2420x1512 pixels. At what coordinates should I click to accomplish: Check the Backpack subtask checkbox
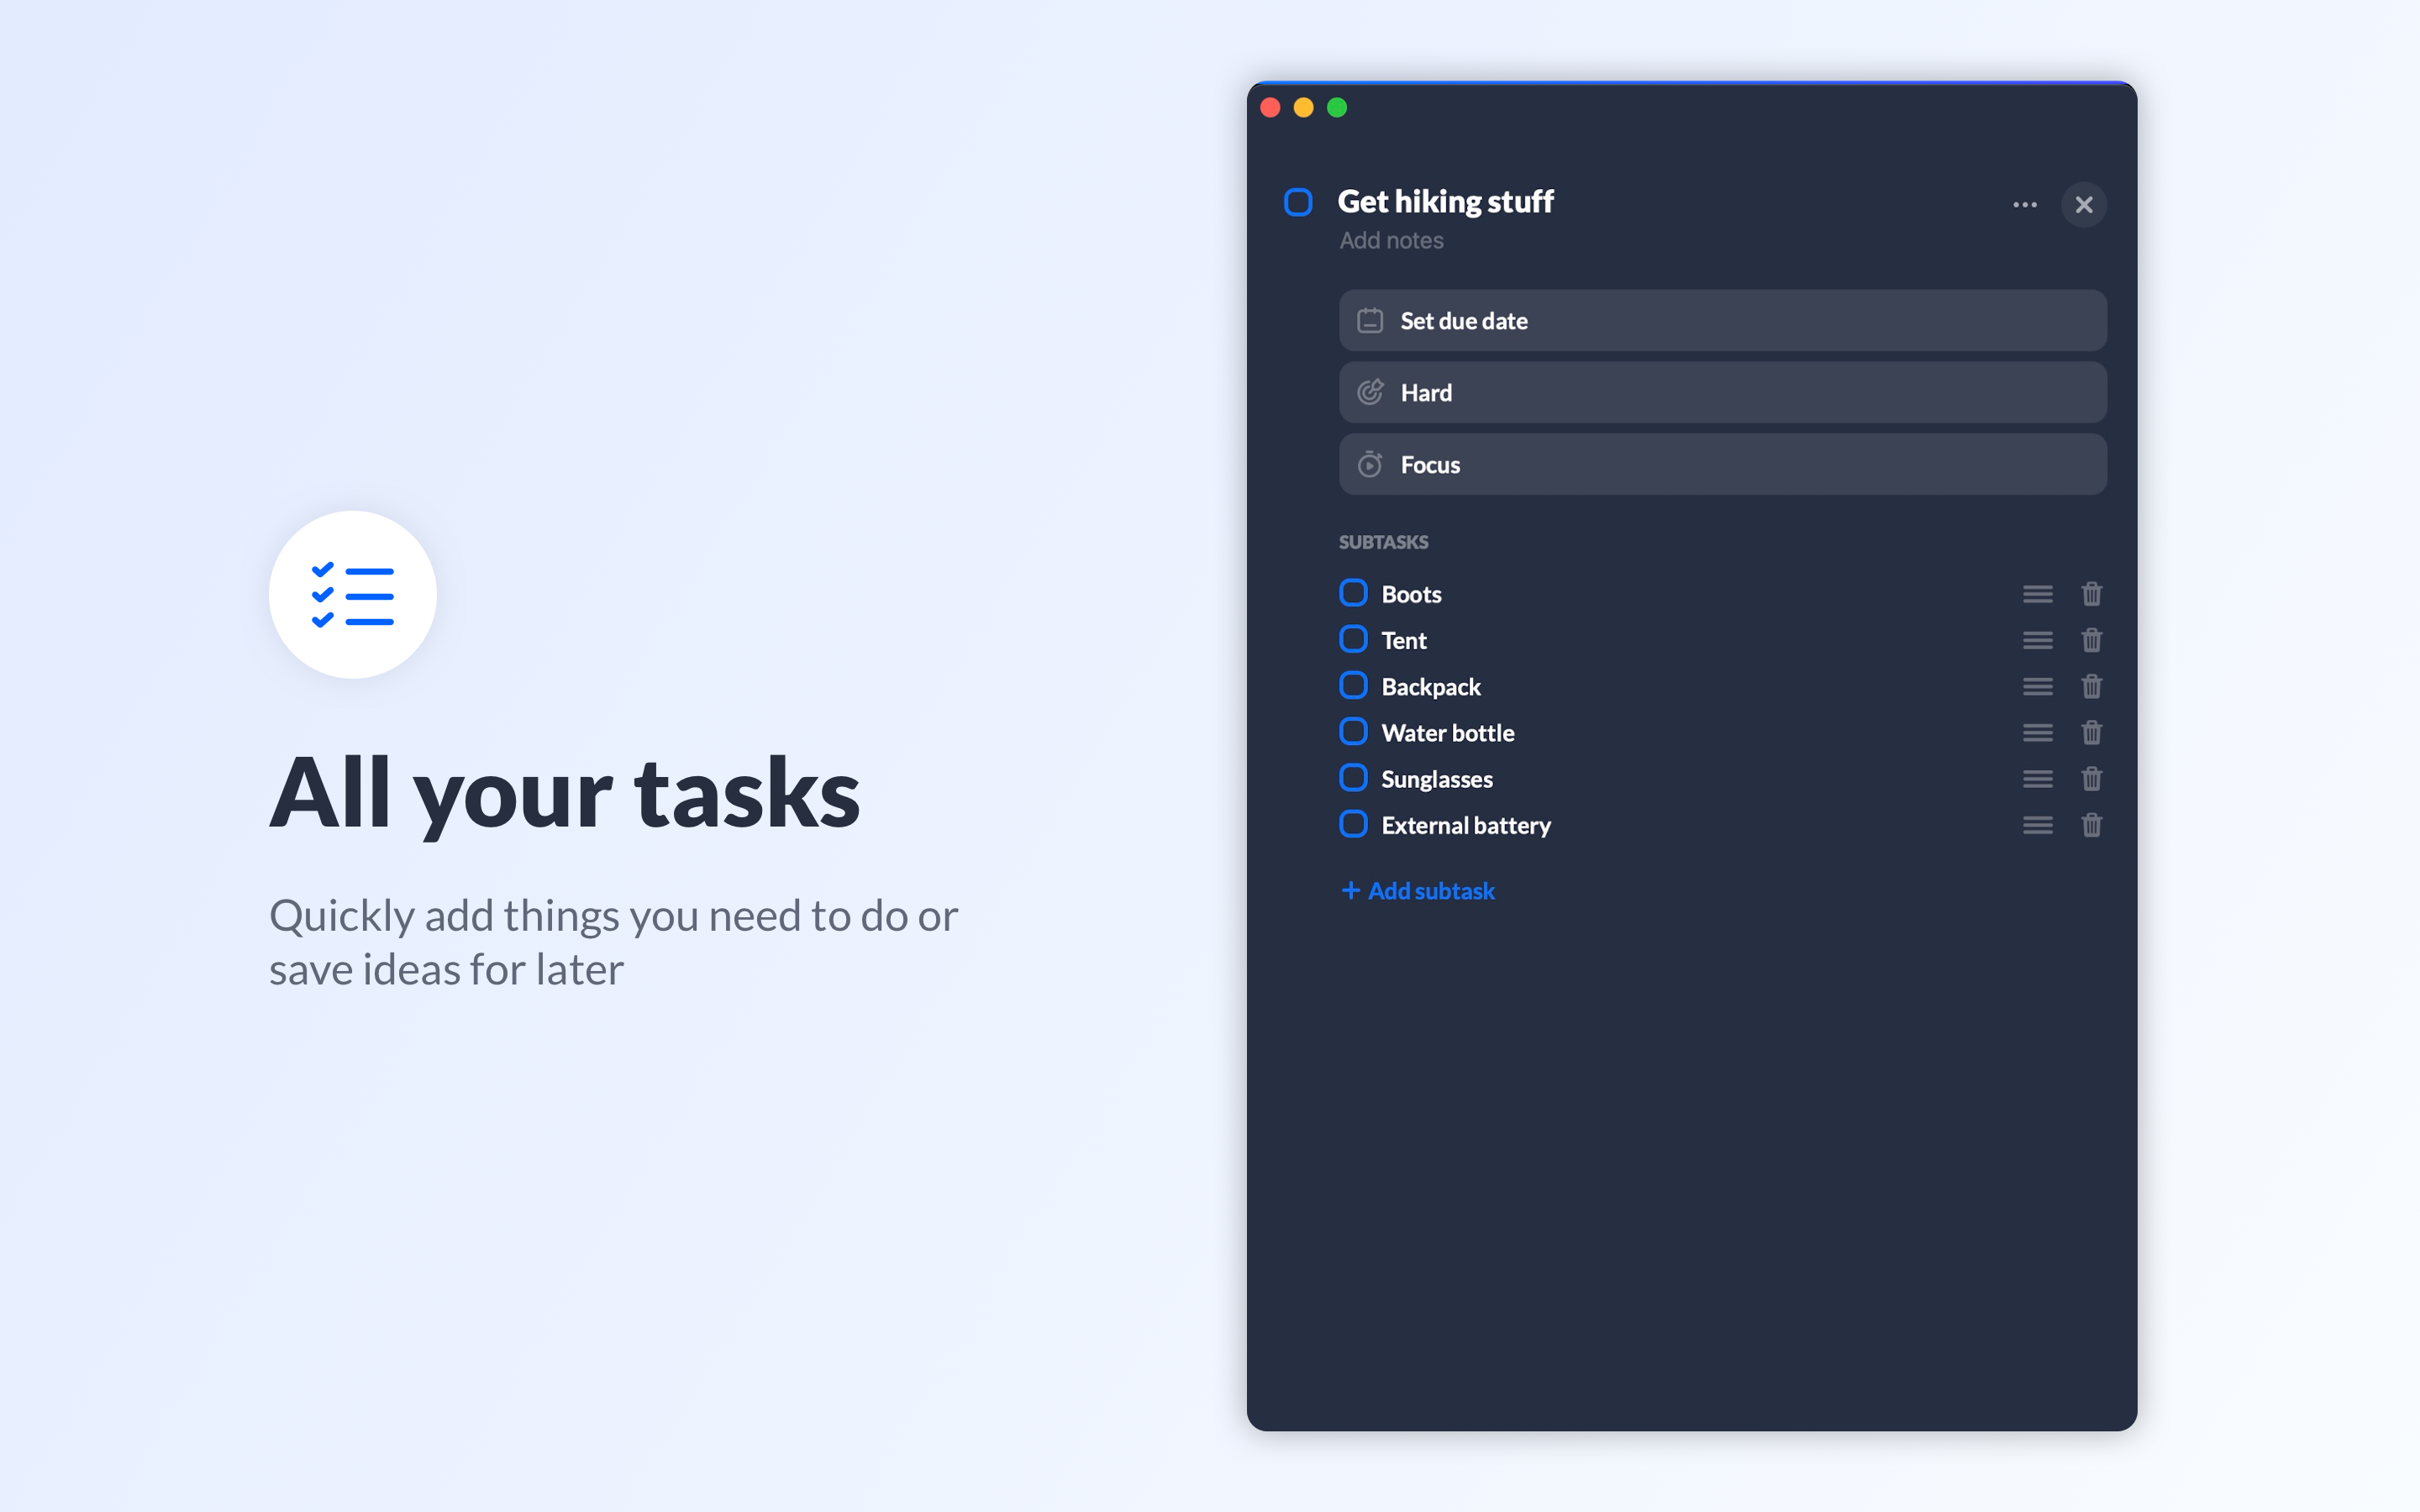(1353, 686)
